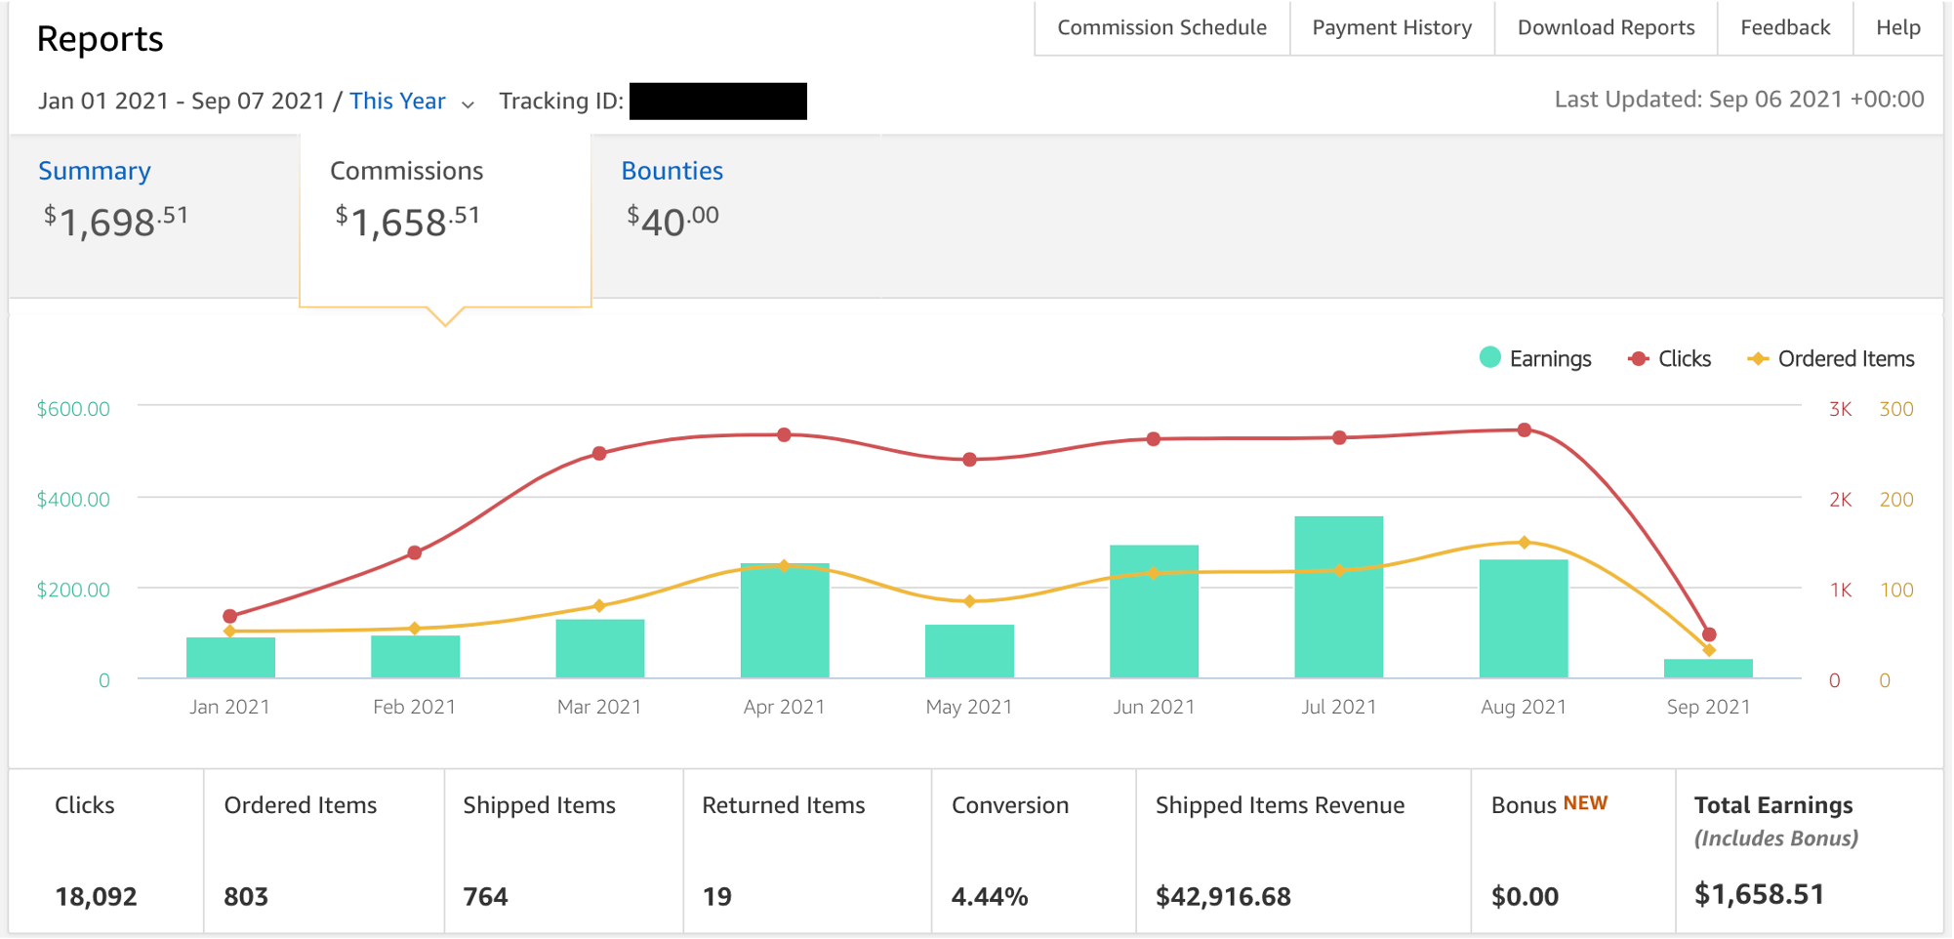Switch to the Commissions view
Image resolution: width=1954 pixels, height=939 pixels.
[406, 171]
